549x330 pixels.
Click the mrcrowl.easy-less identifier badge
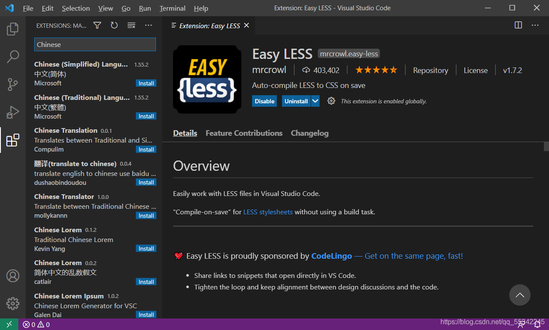click(x=349, y=54)
